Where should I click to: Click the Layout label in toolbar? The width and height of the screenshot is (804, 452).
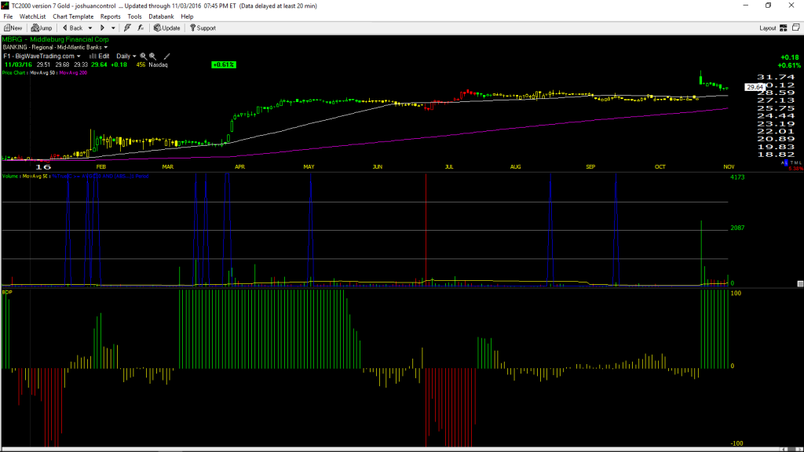click(768, 28)
